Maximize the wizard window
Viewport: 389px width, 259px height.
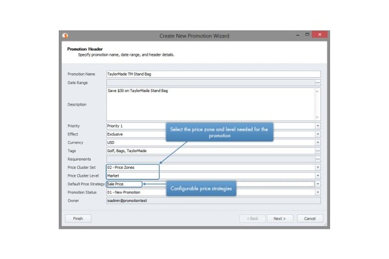coord(307,34)
